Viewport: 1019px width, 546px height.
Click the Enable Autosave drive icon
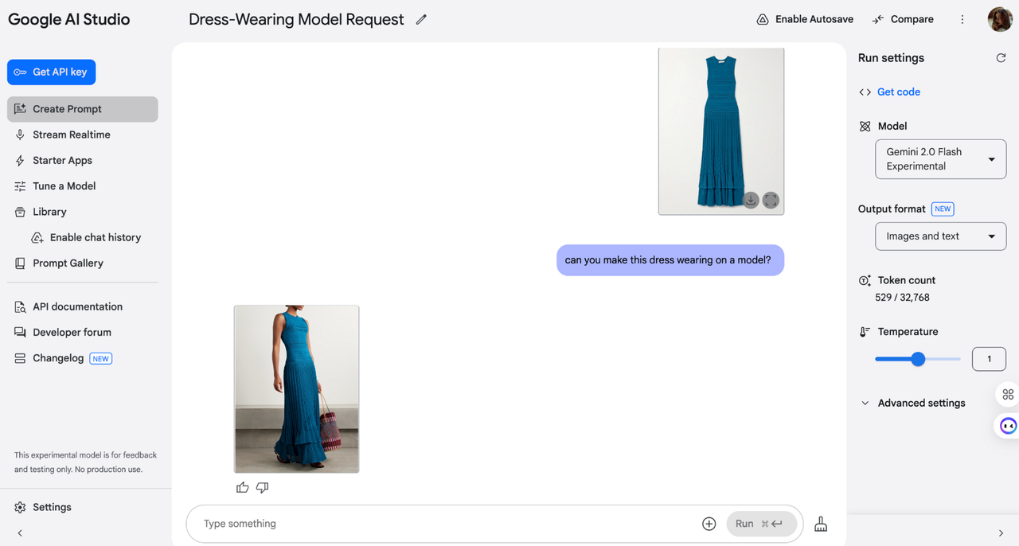[x=763, y=19]
